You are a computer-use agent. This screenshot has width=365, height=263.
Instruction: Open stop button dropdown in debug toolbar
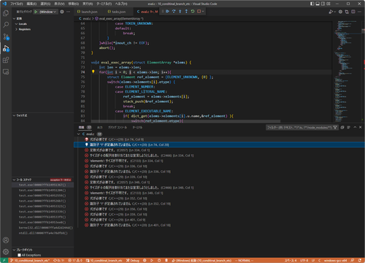203,12
